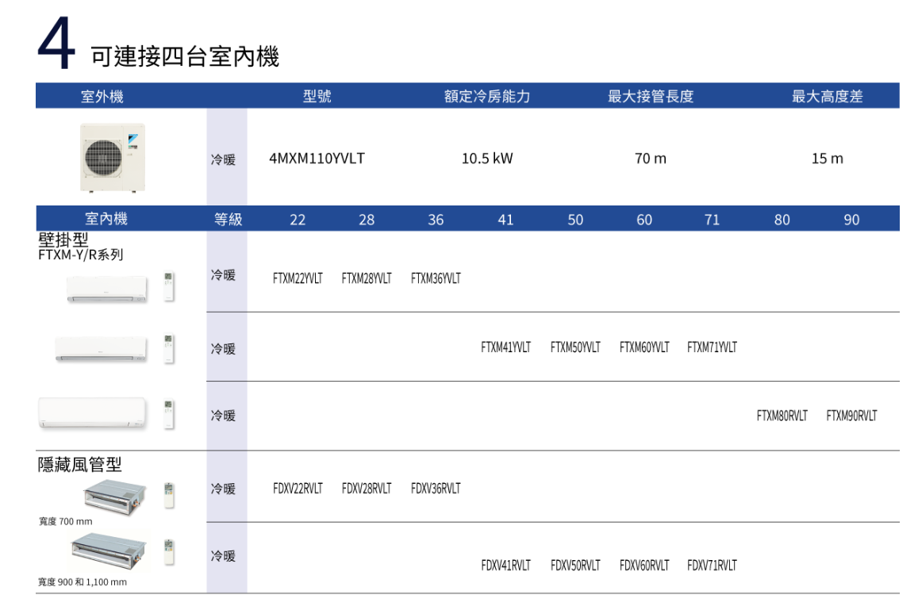Click class 60 in header row

(644, 220)
